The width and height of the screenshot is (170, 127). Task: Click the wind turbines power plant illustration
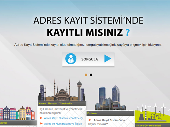(152, 113)
